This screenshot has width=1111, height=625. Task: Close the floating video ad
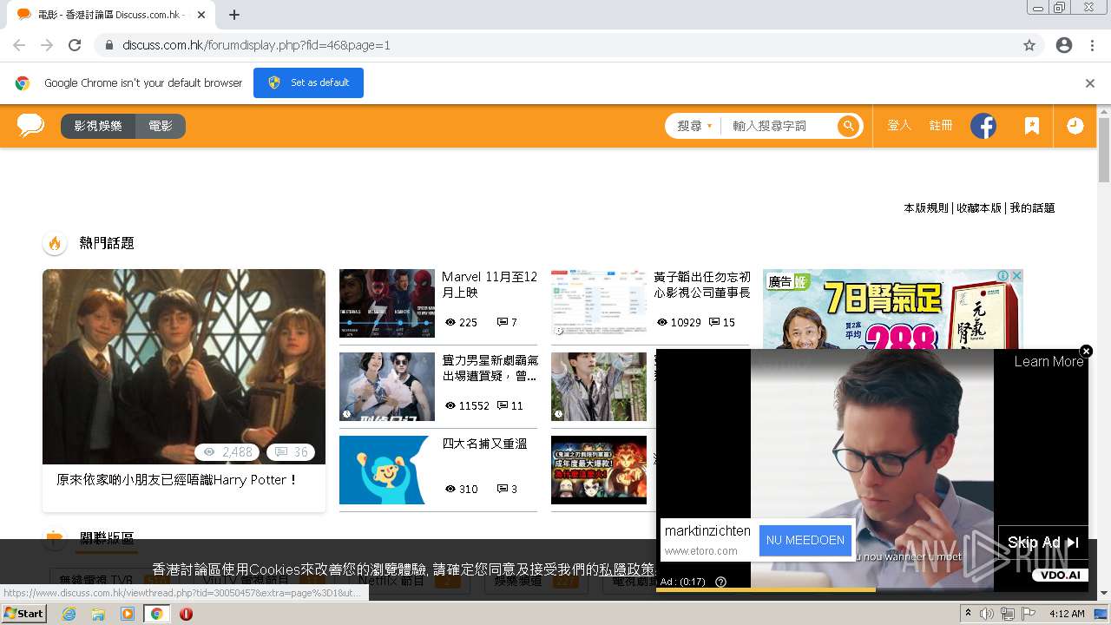click(1086, 351)
